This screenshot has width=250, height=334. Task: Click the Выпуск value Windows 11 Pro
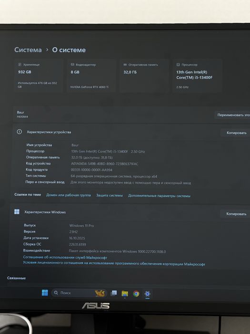[81, 226]
